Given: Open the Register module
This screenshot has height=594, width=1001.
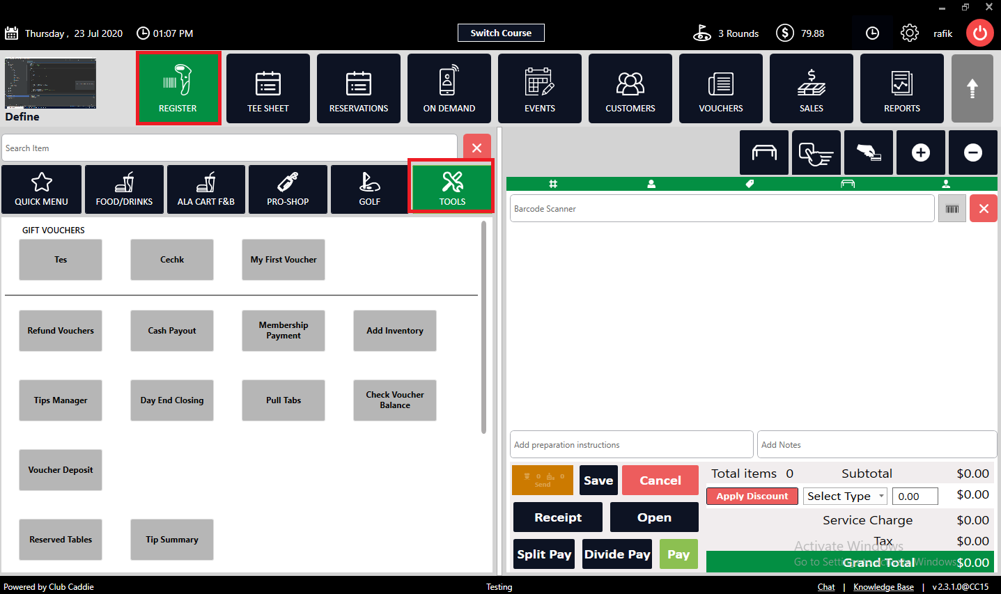Looking at the screenshot, I should [x=178, y=88].
